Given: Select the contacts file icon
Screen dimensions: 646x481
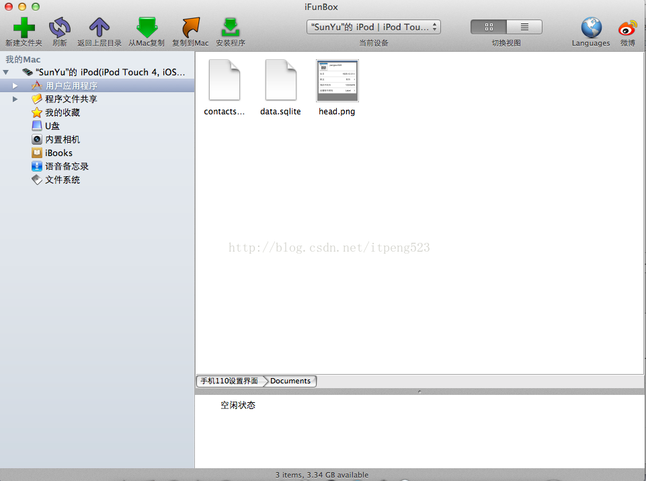Looking at the screenshot, I should [x=224, y=80].
